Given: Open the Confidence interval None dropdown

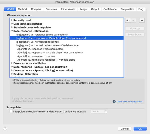Looking at the screenshot, I should [99, 112].
